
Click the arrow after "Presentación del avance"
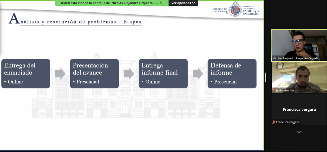click(x=129, y=74)
